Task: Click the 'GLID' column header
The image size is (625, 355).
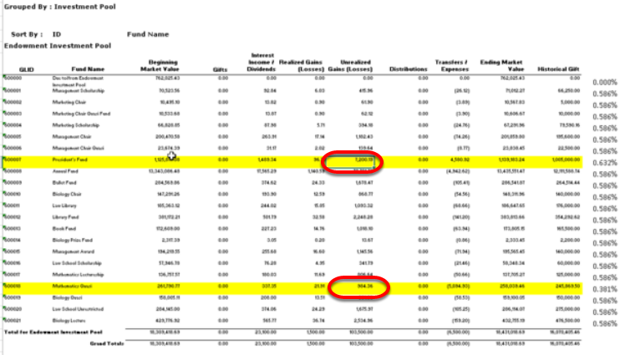Action: pos(26,69)
